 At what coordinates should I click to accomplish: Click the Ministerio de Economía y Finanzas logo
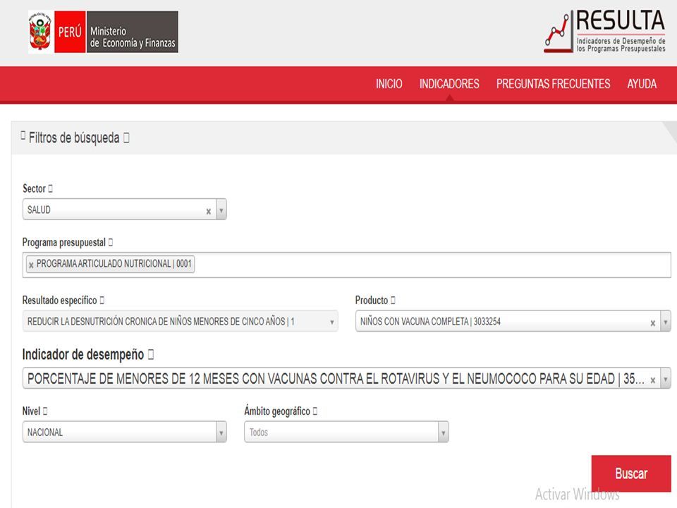(103, 32)
